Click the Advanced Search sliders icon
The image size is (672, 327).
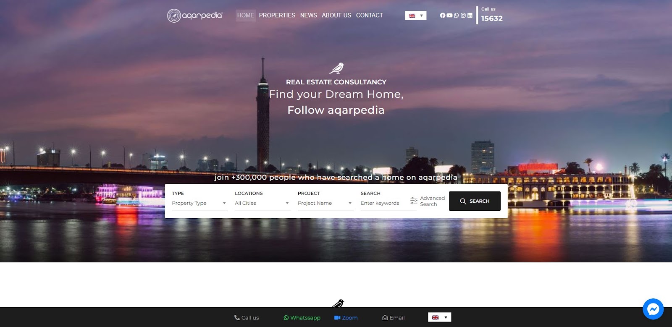(414, 201)
